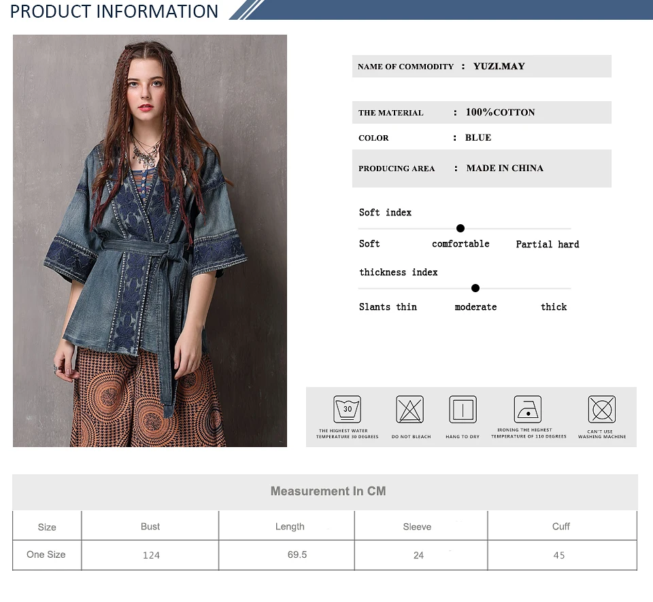Click the 'DO NOT BLEACH' caption

[x=411, y=437]
